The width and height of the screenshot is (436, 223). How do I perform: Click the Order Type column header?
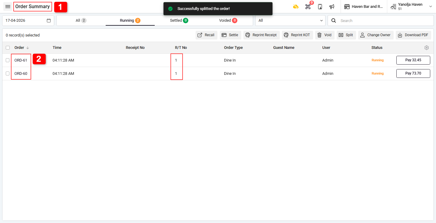pyautogui.click(x=233, y=48)
